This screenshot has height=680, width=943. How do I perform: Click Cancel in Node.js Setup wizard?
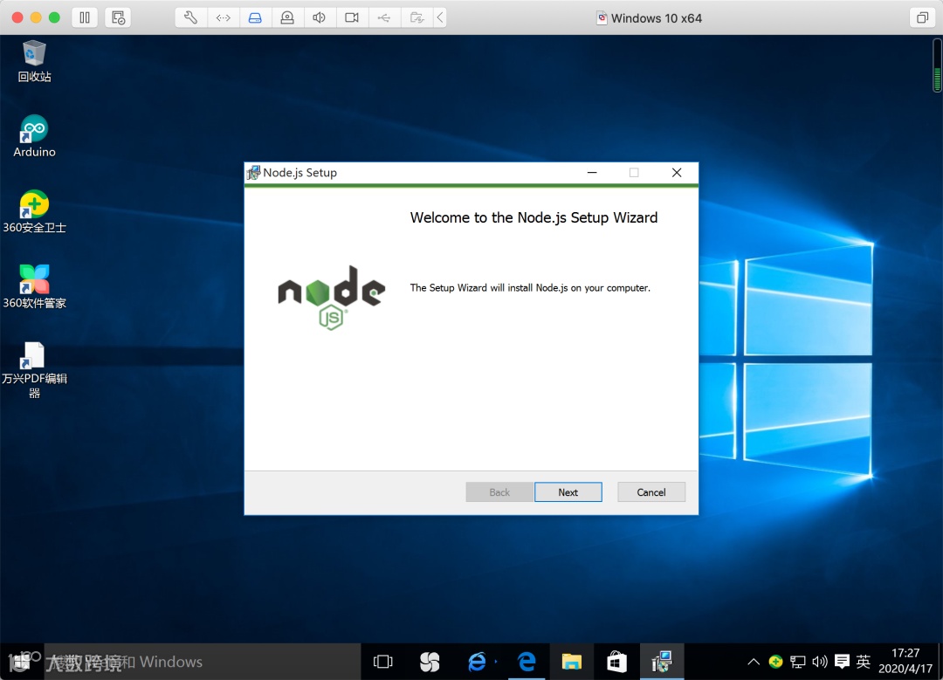650,491
